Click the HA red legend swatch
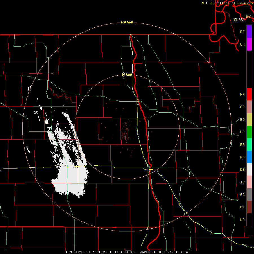Viewport: 254px width, 254px height. [249, 94]
